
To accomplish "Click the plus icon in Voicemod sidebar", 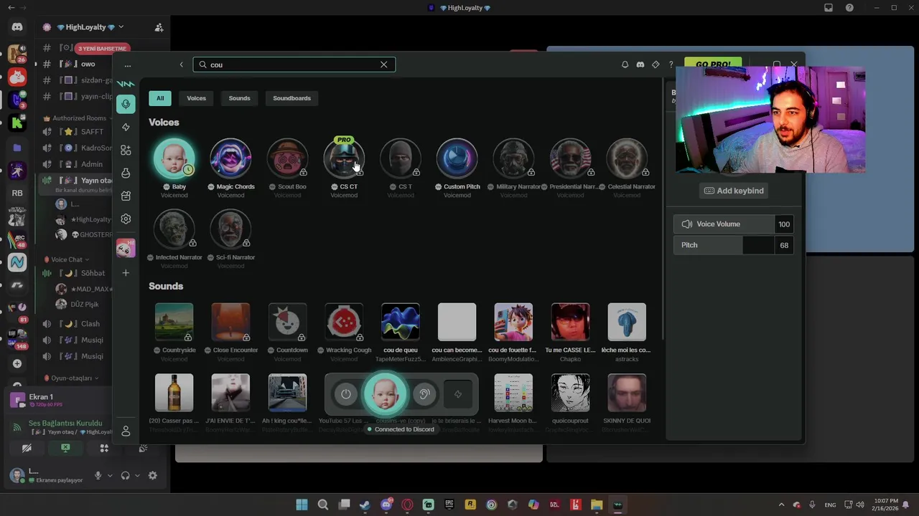I will pos(126,272).
